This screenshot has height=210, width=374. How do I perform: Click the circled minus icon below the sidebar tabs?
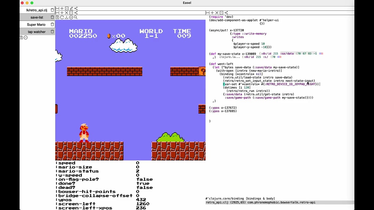(x=25, y=38)
